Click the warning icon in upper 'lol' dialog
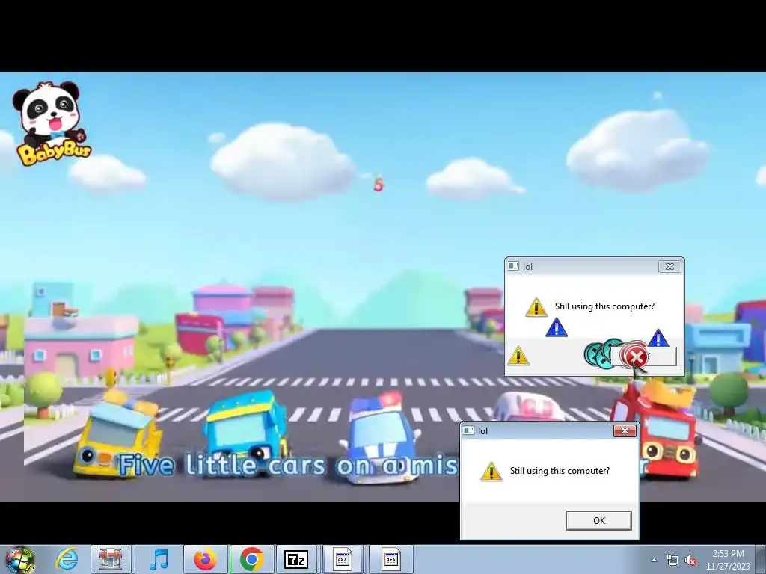 536,307
